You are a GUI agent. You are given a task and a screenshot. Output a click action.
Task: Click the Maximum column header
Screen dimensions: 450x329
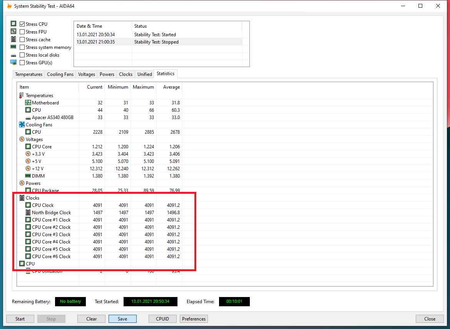pos(143,87)
